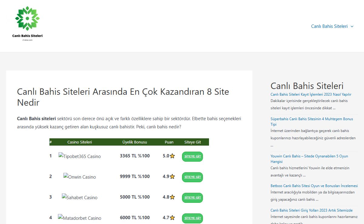Screen dimensions: 364x224
Task: Click the bold 'Canlı Bahis siteleri' intro text
Action: click(x=36, y=119)
